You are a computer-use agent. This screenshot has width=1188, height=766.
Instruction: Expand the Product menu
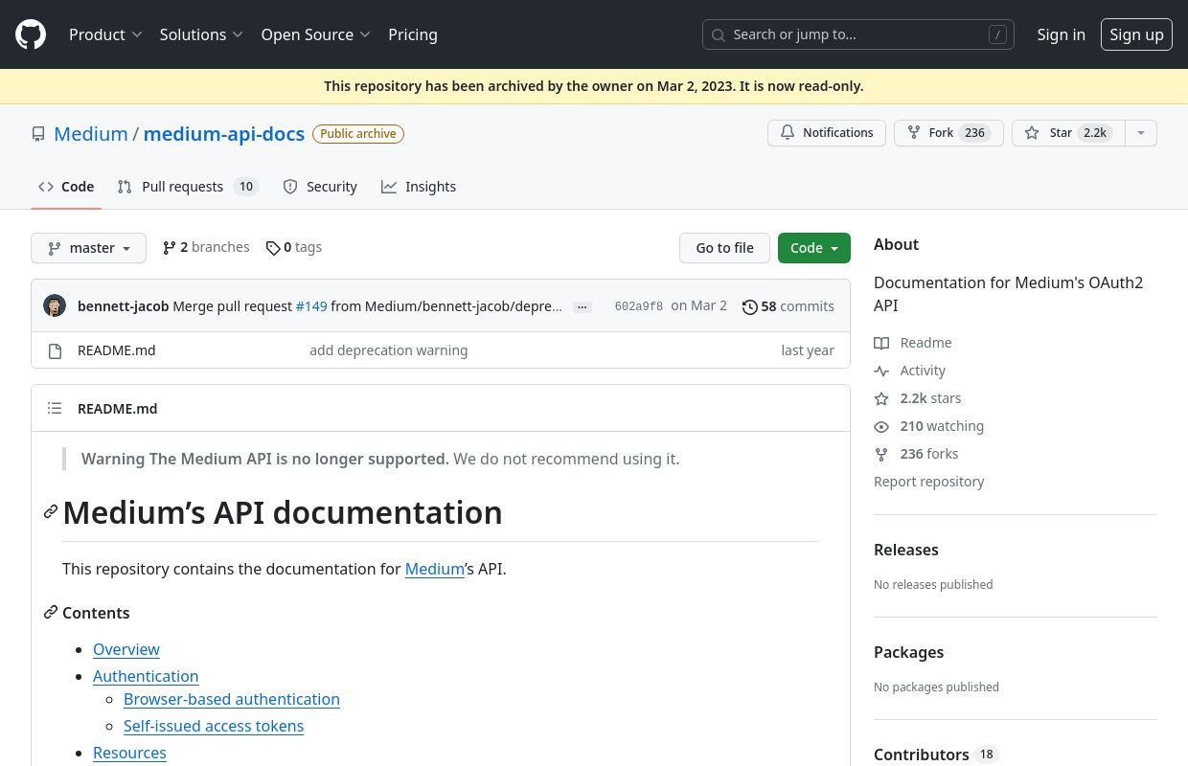click(x=105, y=34)
